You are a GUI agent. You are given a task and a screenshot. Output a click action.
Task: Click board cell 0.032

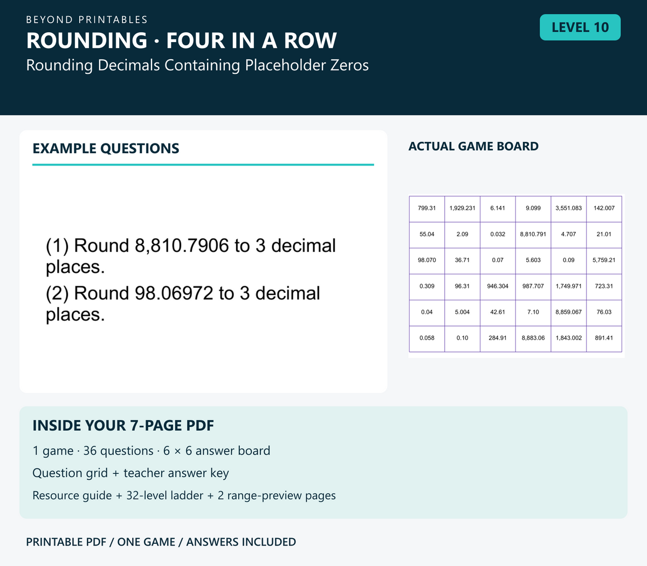(x=498, y=234)
